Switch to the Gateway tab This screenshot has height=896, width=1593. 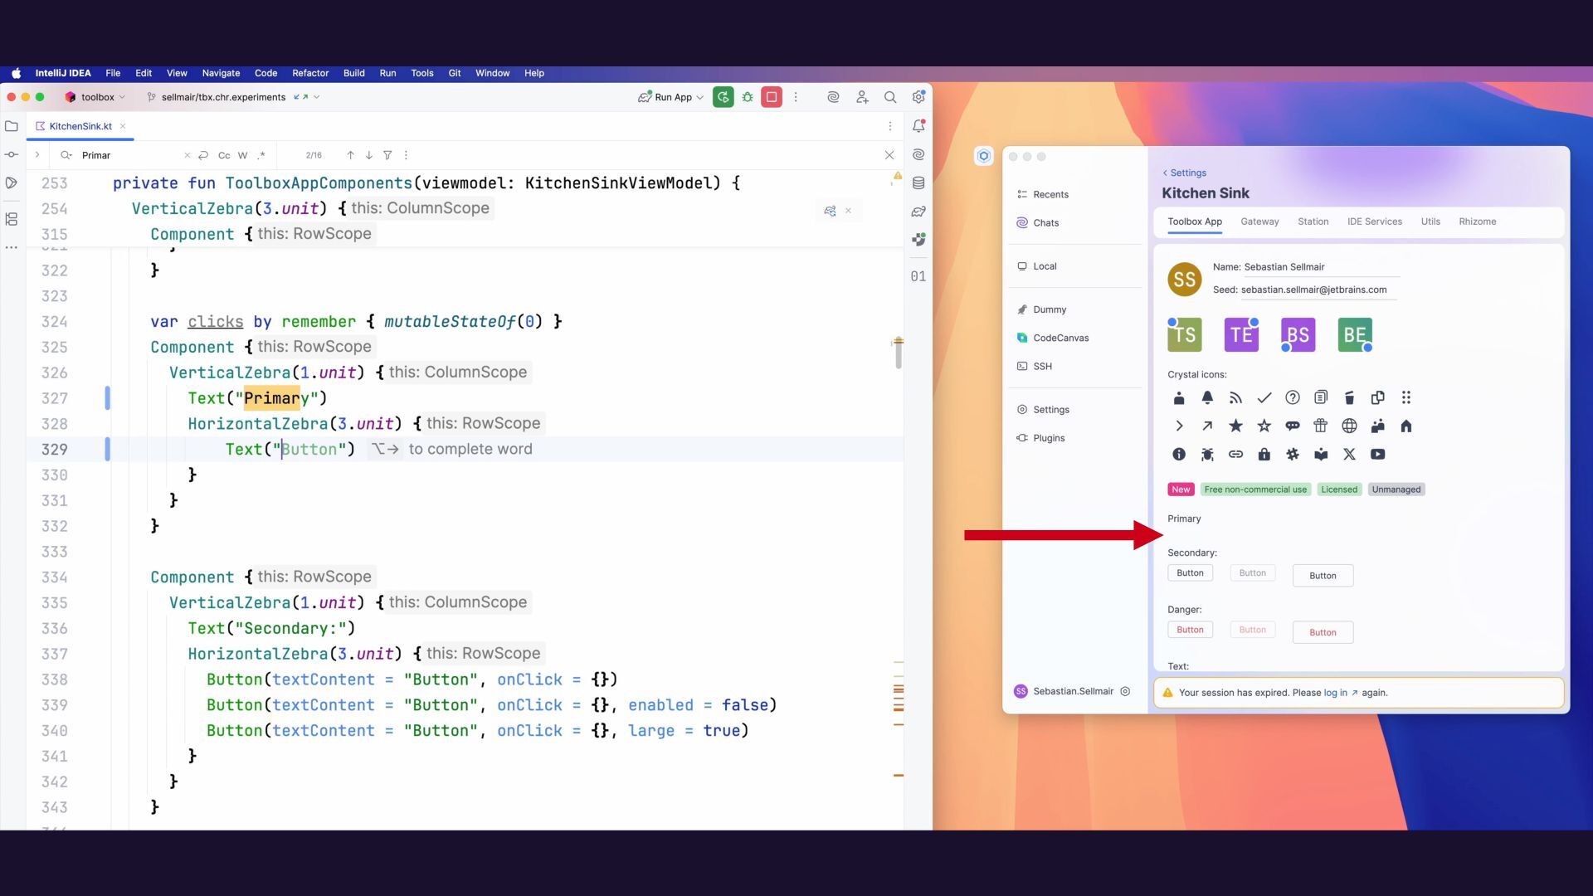click(1259, 222)
